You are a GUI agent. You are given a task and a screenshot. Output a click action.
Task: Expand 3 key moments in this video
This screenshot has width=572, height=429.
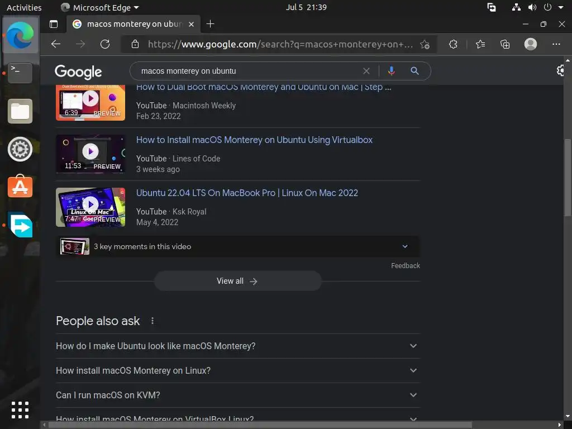click(238, 246)
